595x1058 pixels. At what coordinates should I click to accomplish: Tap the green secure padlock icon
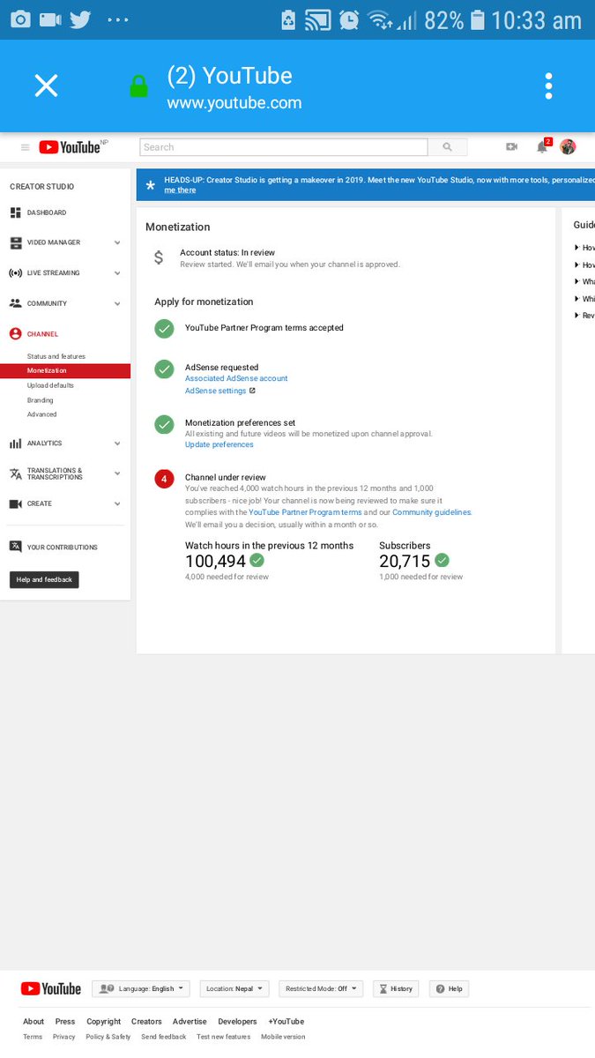pyautogui.click(x=138, y=86)
